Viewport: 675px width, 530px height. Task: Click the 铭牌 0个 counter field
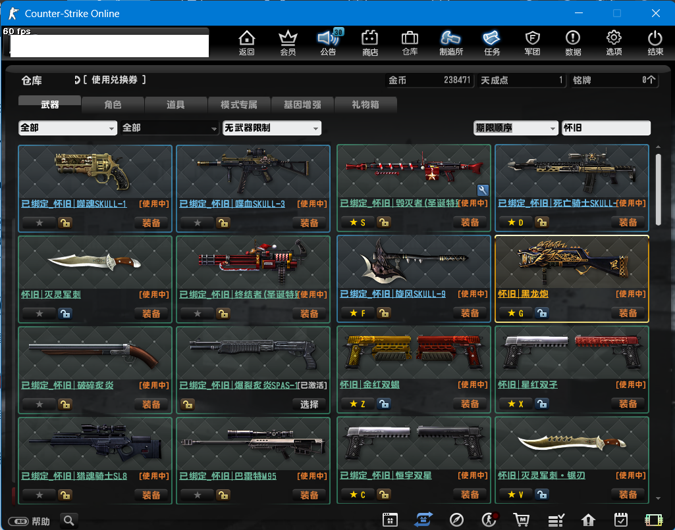[614, 80]
